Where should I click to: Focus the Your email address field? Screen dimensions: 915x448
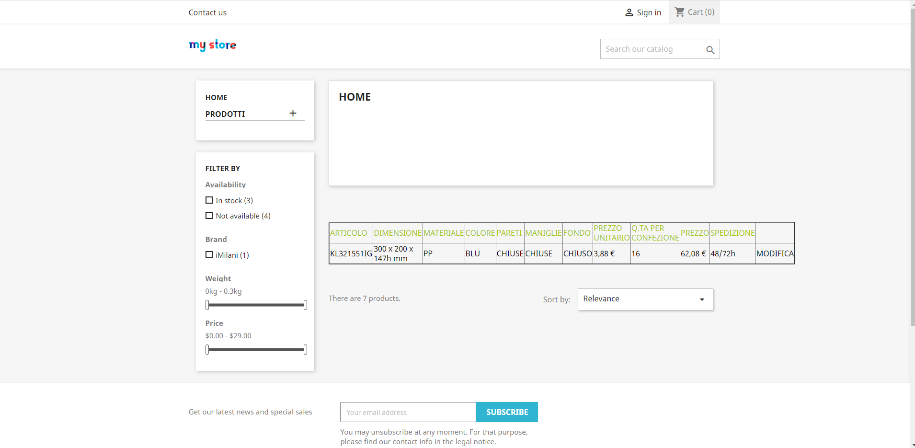coord(408,412)
